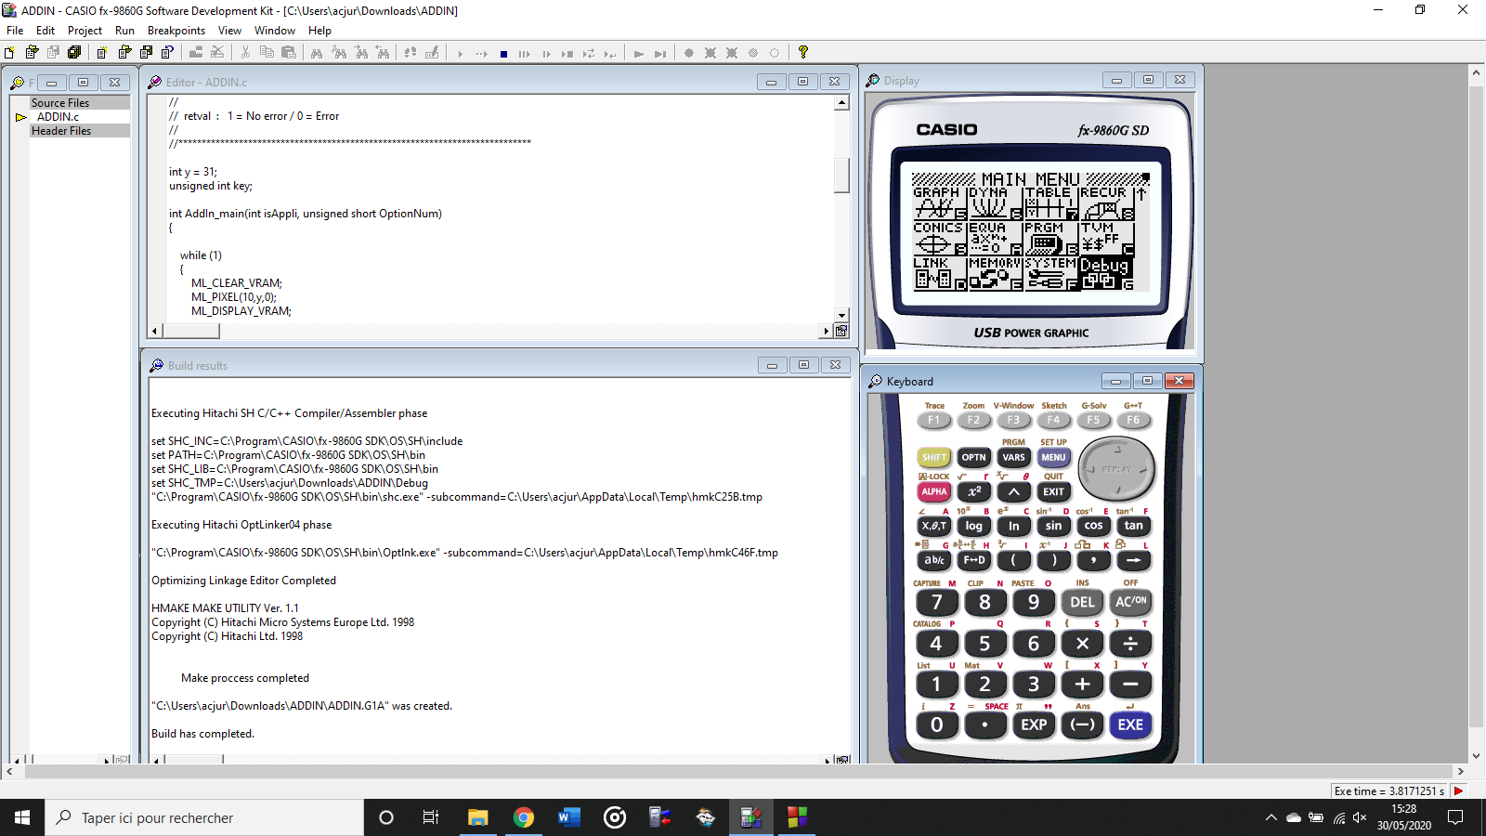Click the VARS key

click(x=1013, y=457)
